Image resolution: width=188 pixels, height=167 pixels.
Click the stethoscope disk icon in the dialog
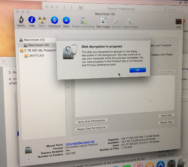coord(70,52)
